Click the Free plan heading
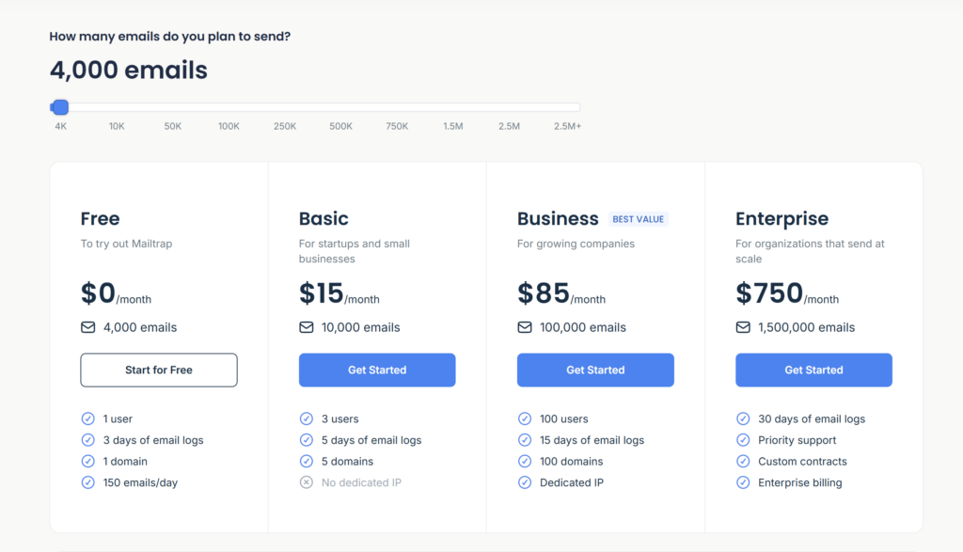This screenshot has height=552, width=963. pos(100,218)
